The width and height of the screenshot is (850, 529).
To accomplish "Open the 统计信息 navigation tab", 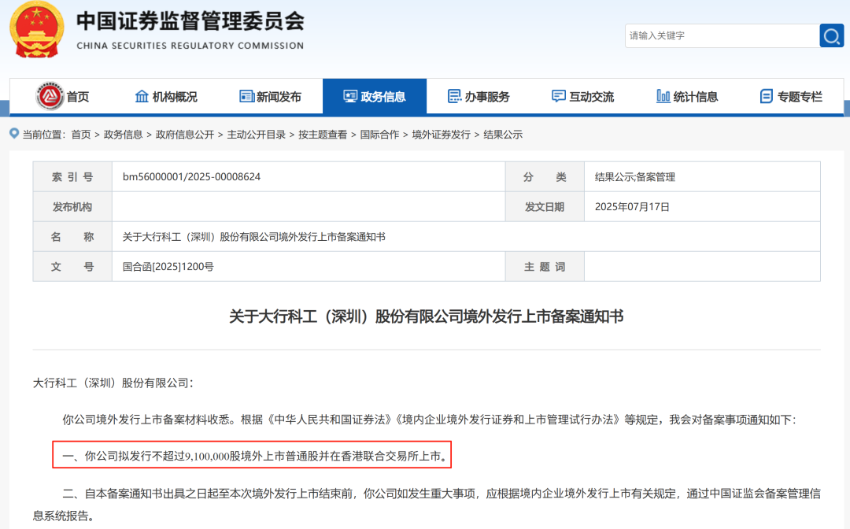I will point(695,97).
